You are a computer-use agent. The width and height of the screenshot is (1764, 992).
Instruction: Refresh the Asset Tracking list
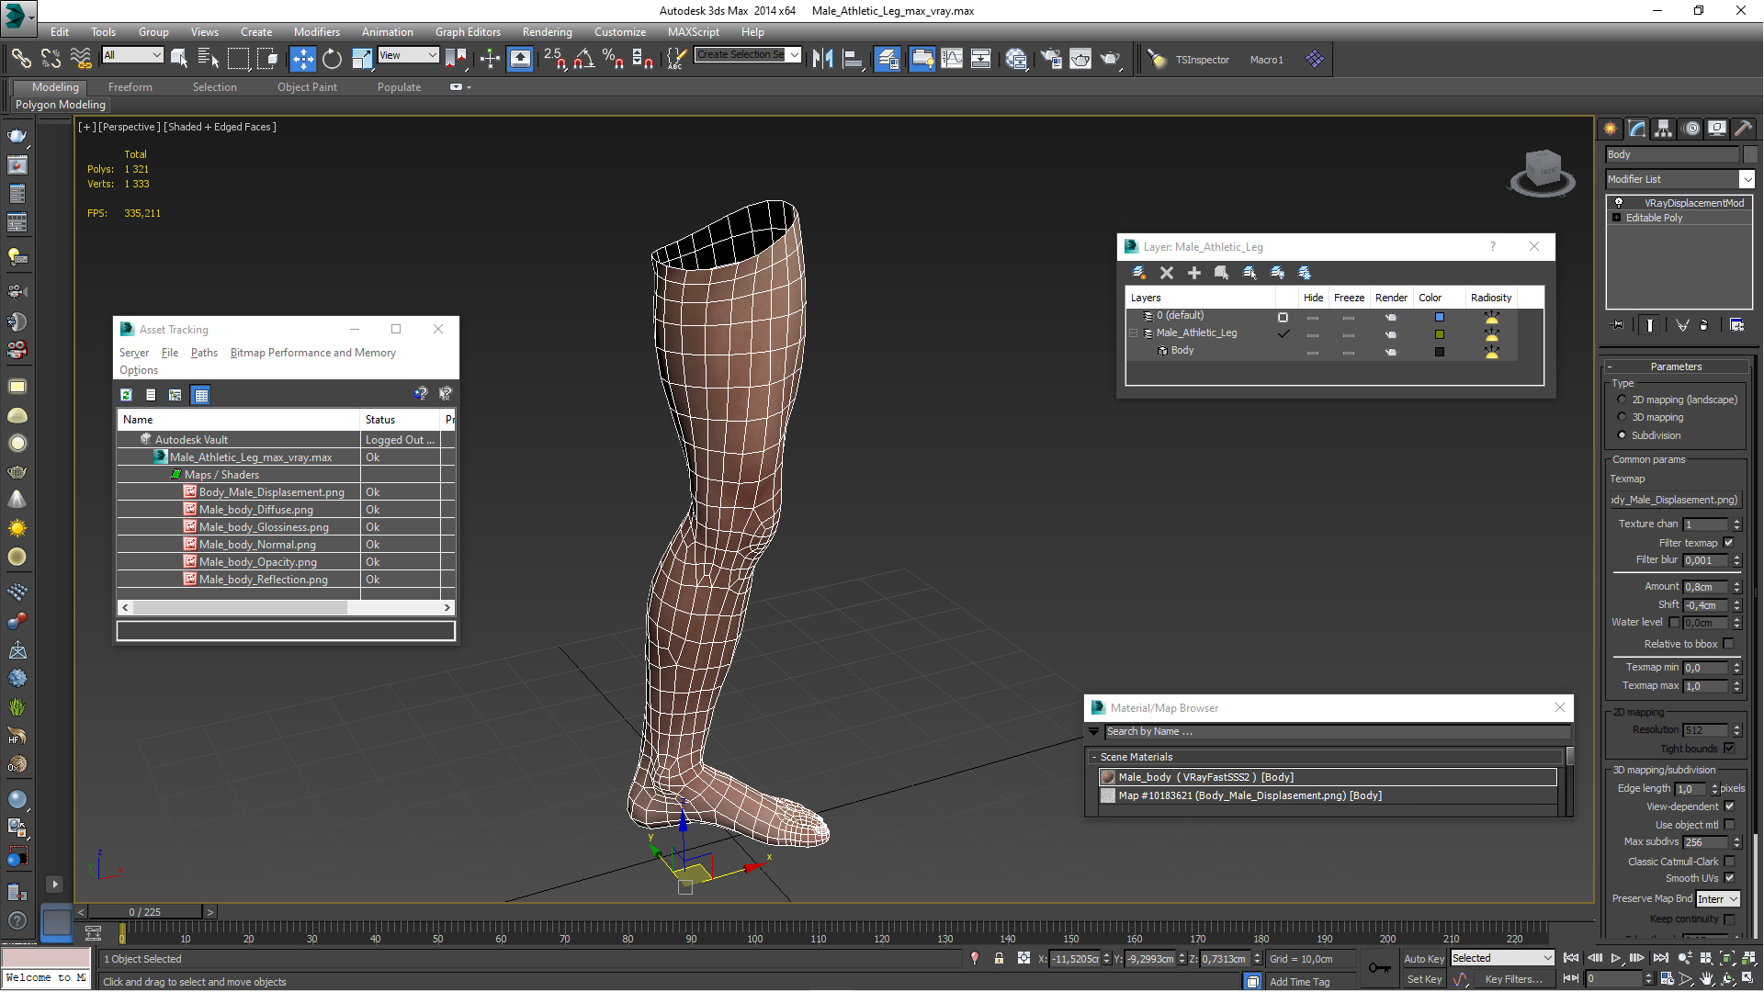[126, 395]
